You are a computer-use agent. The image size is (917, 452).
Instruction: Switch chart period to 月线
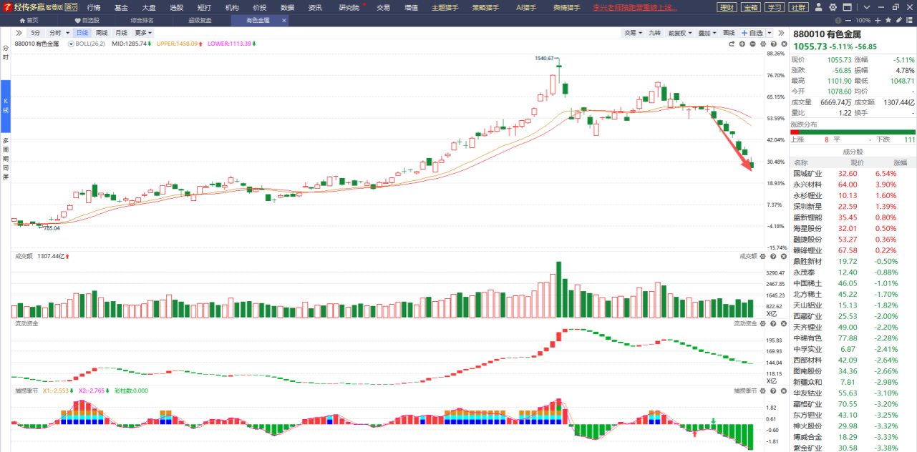click(121, 33)
